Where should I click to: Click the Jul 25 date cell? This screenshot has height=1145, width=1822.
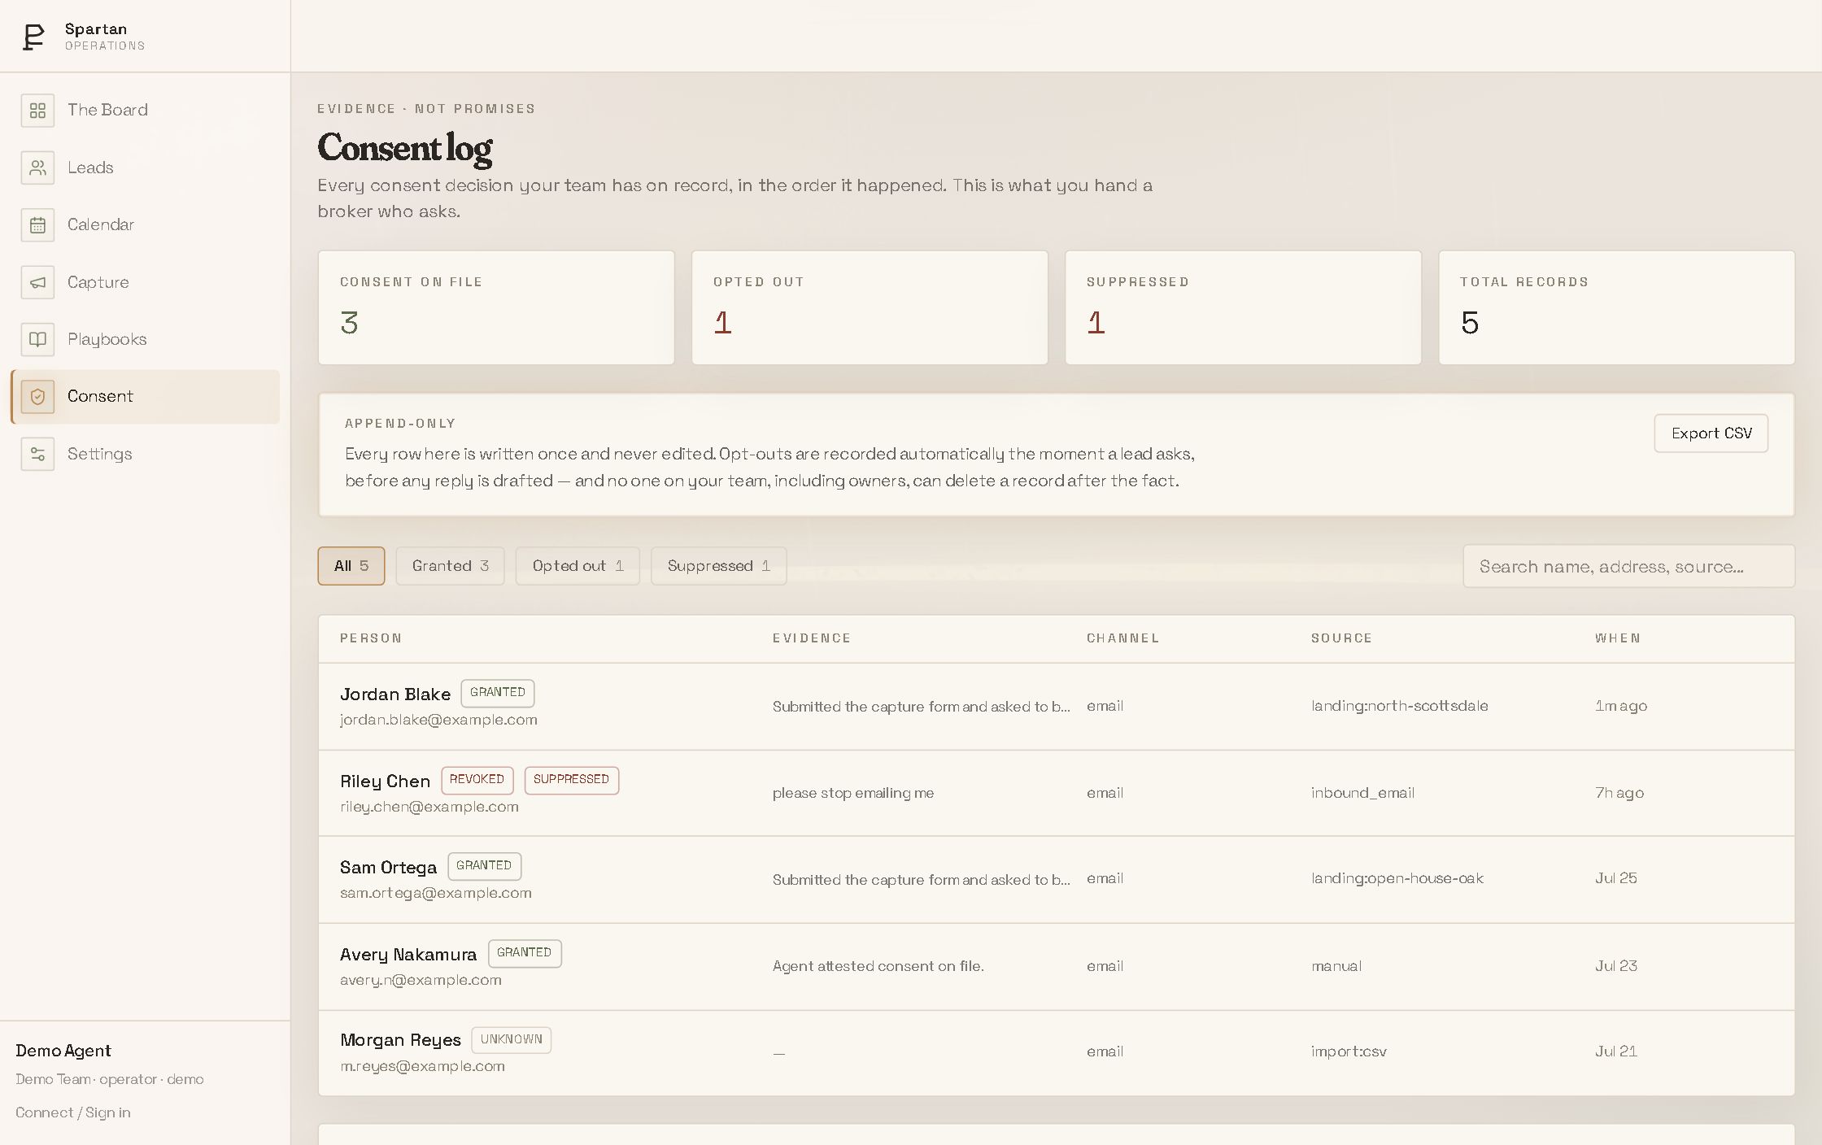1616,878
